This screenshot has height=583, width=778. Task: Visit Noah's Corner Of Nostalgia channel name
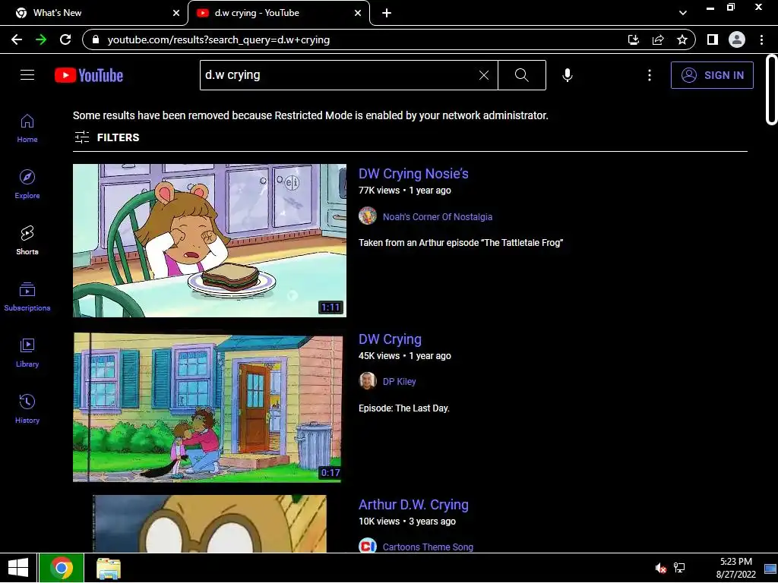coord(438,216)
